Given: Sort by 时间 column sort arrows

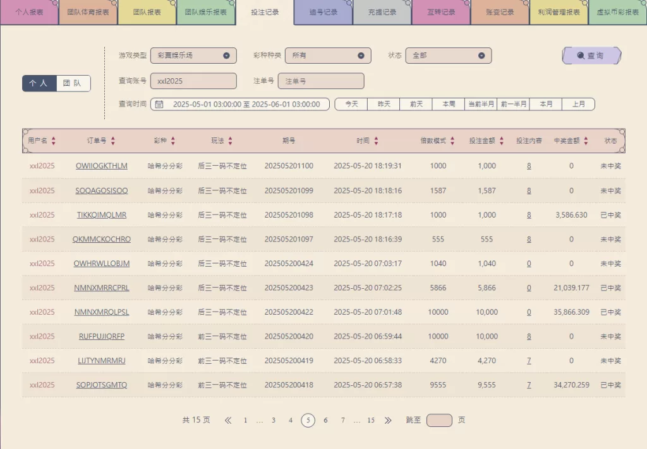Looking at the screenshot, I should coord(377,141).
